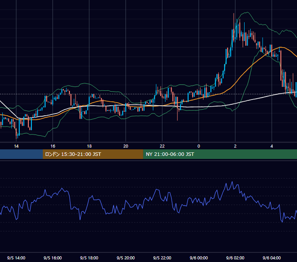Image resolution: width=297 pixels, height=262 pixels.
Task: Click the blue oscillator line peak near 02:00
Action: click(x=232, y=182)
